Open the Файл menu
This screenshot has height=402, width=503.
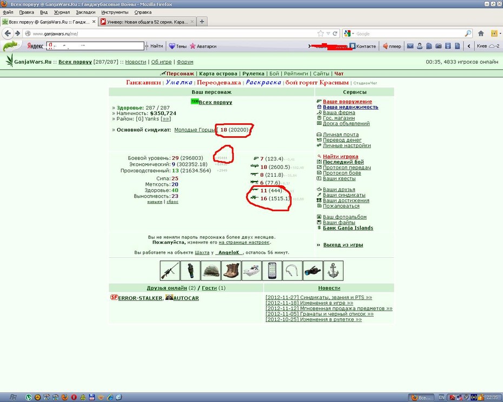point(8,12)
